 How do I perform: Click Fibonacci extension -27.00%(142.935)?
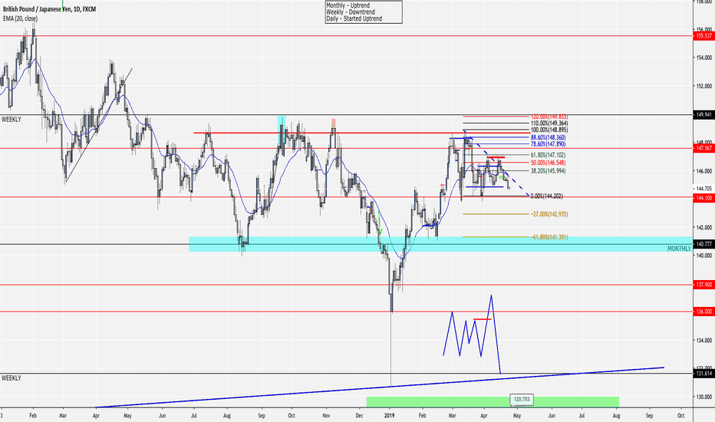point(549,214)
